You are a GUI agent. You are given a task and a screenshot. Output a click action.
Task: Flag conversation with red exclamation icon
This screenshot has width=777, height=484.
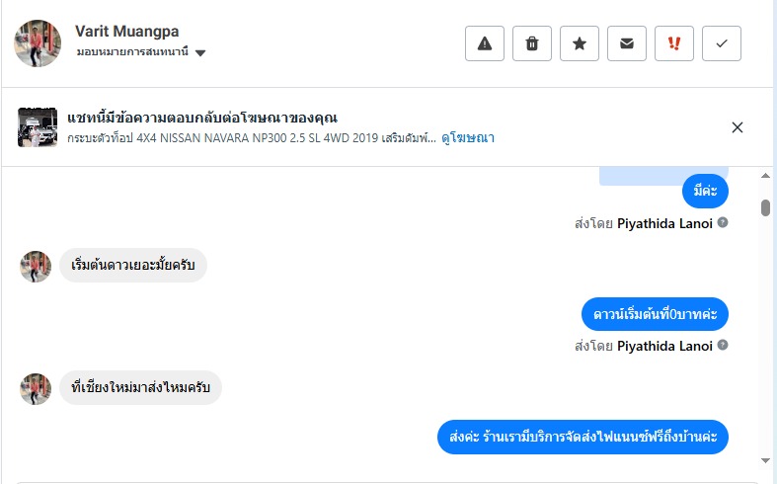(674, 43)
